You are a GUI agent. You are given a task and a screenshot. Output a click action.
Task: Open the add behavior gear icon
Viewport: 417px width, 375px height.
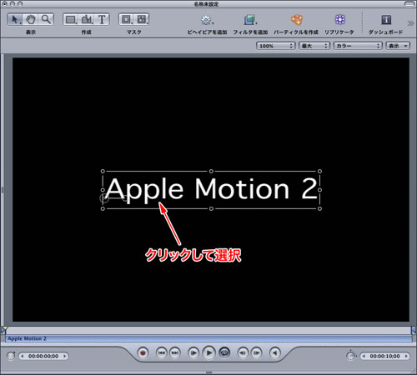click(207, 20)
